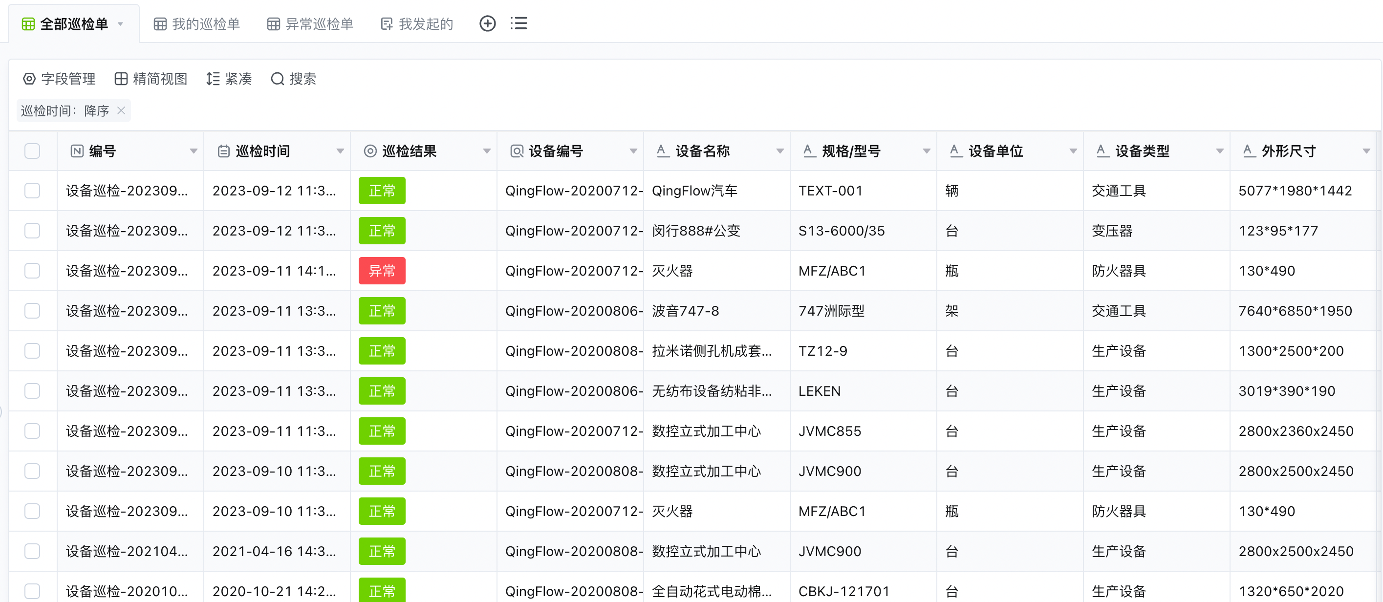Screen dimensions: 1383x602
Task: Check the row for QingFlow汽车
Action: [x=32, y=191]
